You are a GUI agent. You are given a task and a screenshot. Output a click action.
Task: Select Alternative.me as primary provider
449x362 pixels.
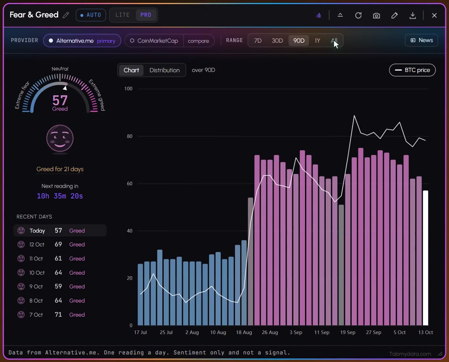(82, 41)
